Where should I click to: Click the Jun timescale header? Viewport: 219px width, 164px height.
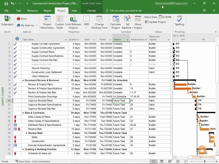pyautogui.click(x=183, y=40)
